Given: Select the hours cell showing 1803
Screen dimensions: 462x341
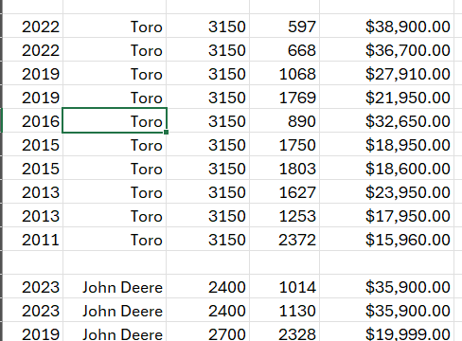Looking at the screenshot, I should pos(284,168).
